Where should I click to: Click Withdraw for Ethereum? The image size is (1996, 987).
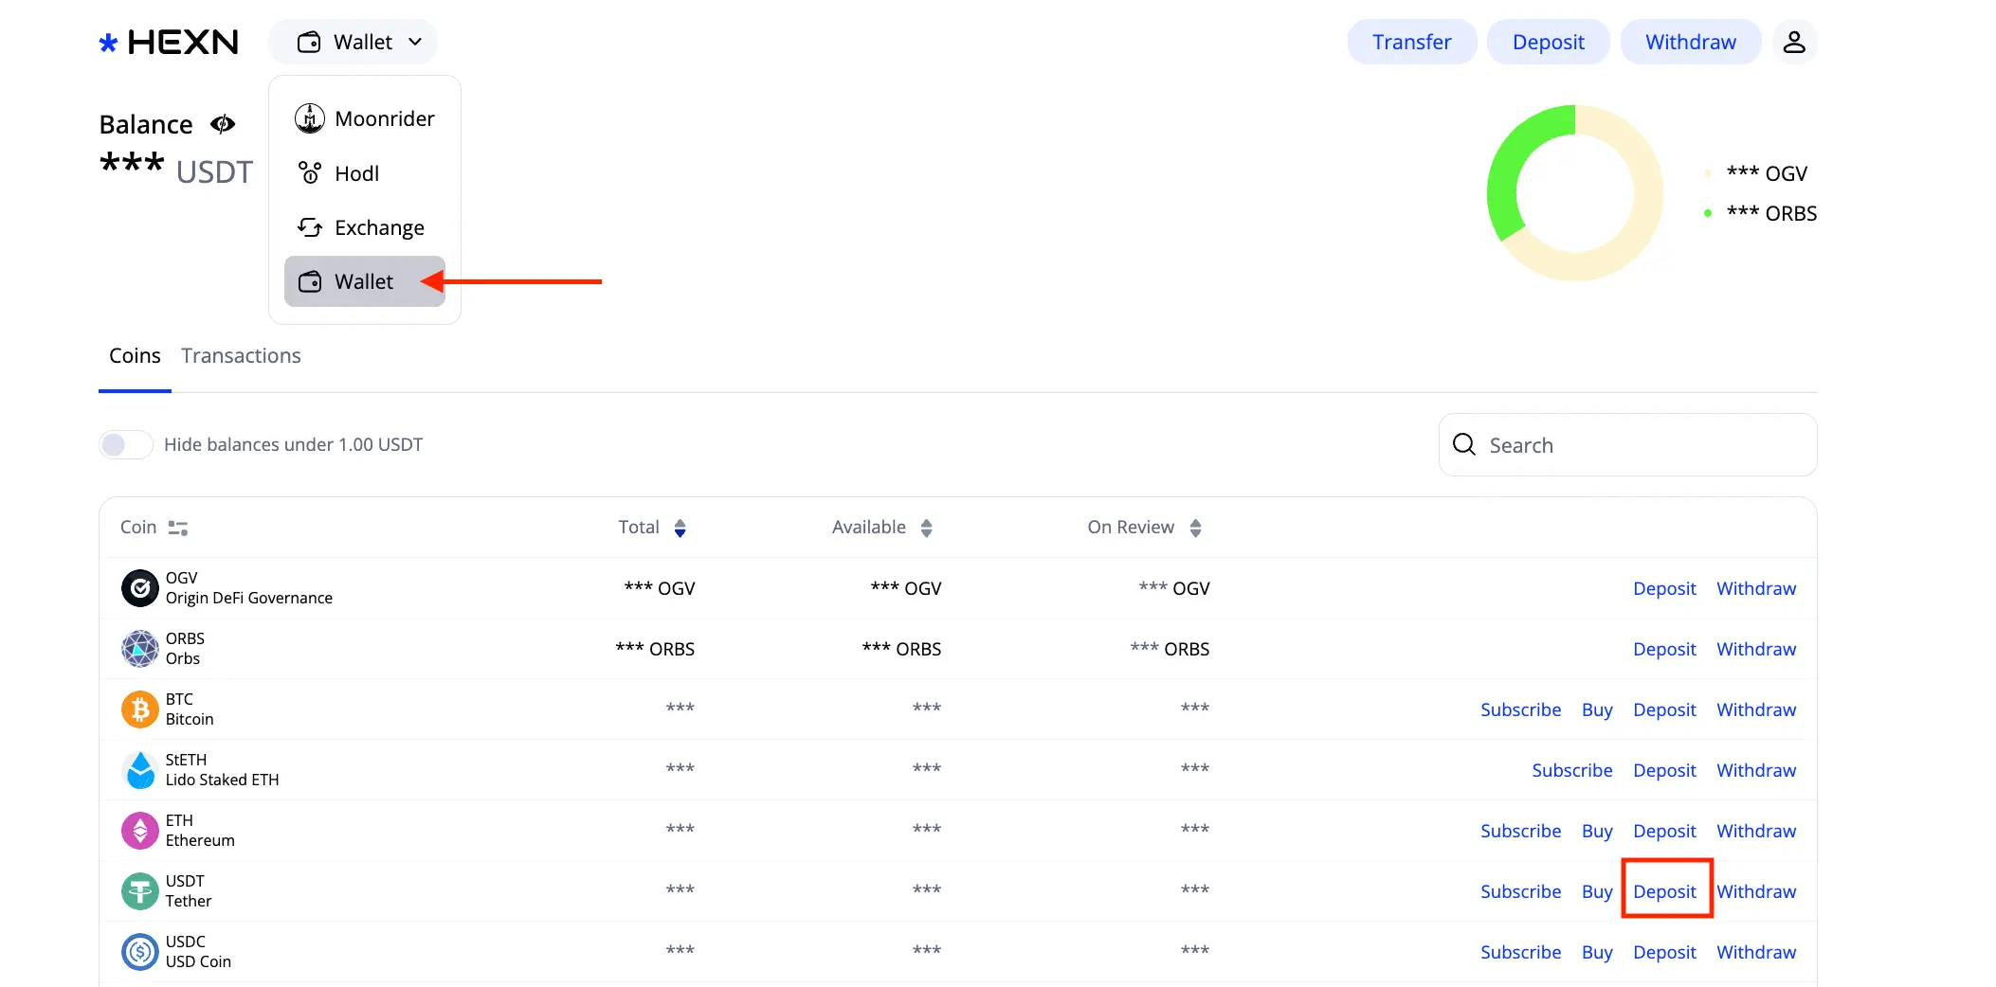tap(1756, 831)
